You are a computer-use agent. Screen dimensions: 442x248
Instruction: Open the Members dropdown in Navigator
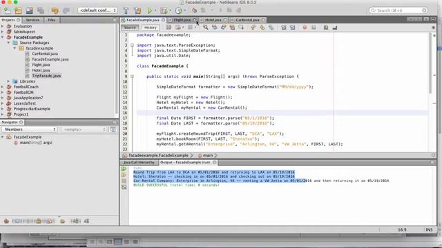pos(29,130)
